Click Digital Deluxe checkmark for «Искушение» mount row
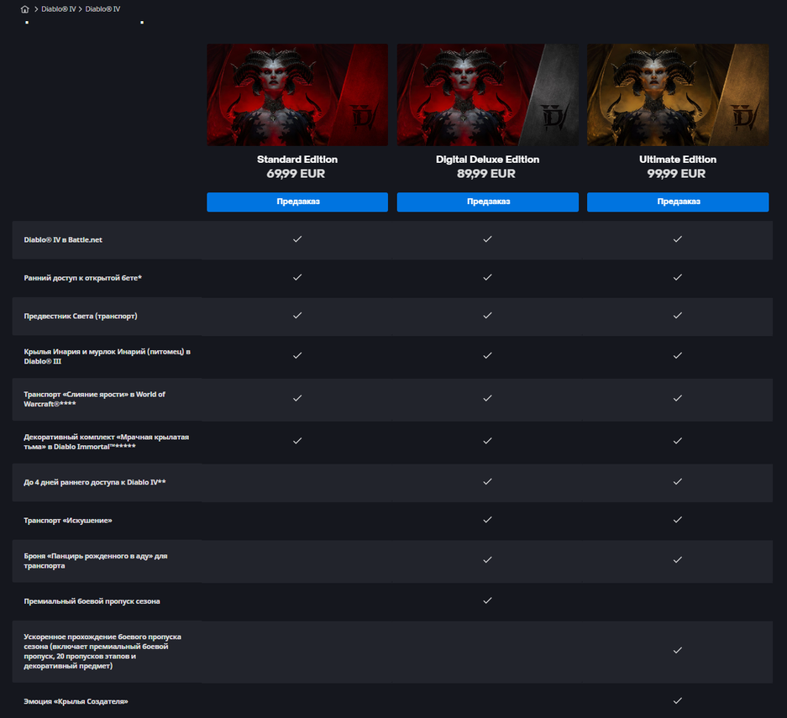The width and height of the screenshot is (787, 718). 487,519
